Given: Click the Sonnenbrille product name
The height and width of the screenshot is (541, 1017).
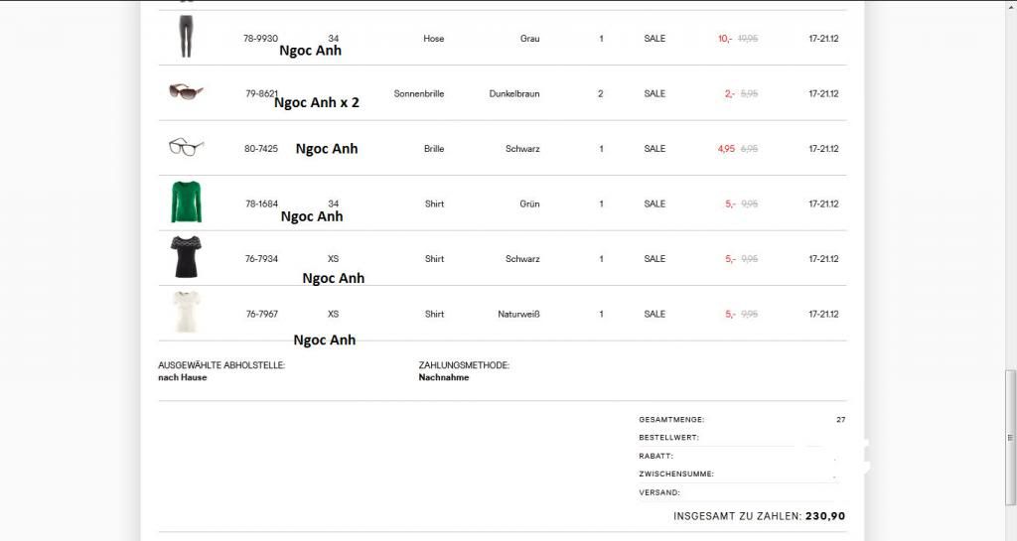Looking at the screenshot, I should (418, 94).
